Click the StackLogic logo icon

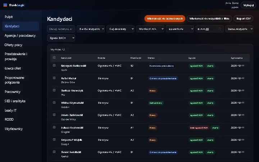5,5
